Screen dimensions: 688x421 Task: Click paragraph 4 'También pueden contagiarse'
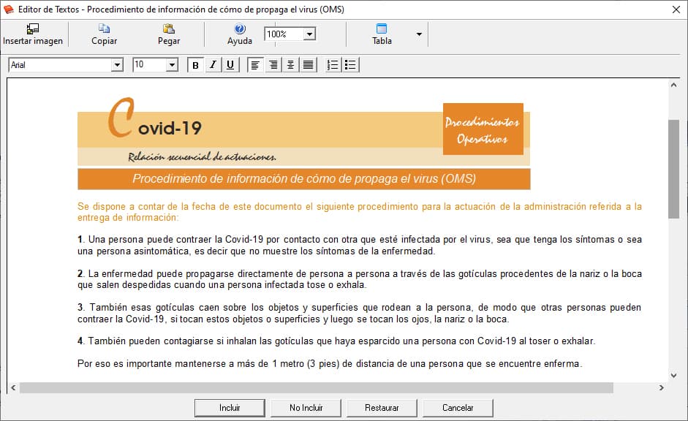(x=336, y=341)
